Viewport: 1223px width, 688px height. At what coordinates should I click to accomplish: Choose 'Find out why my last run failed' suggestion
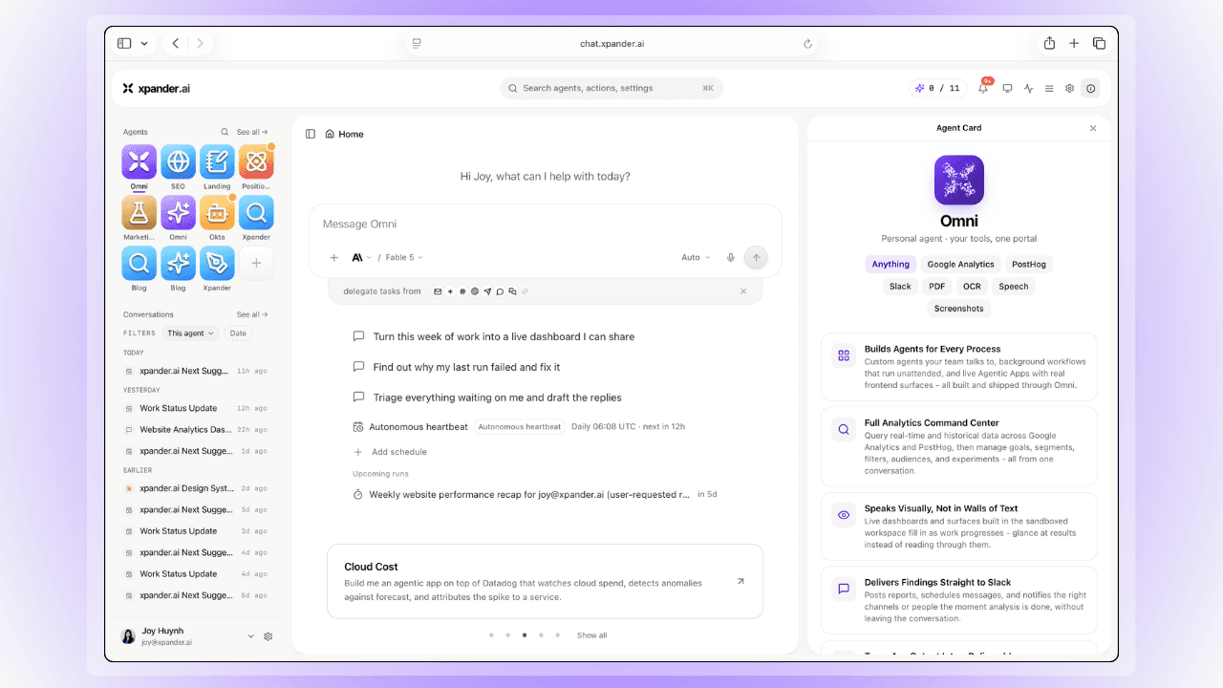(466, 367)
